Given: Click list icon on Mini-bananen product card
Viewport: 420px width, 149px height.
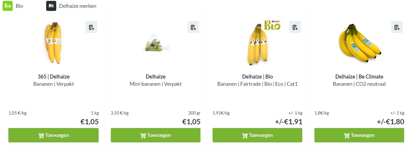Looking at the screenshot, I should click(x=193, y=27).
